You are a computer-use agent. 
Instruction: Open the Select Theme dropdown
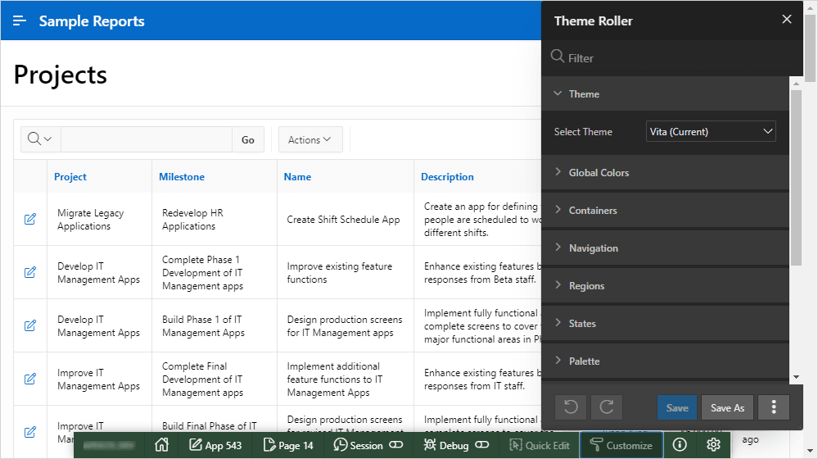point(711,131)
